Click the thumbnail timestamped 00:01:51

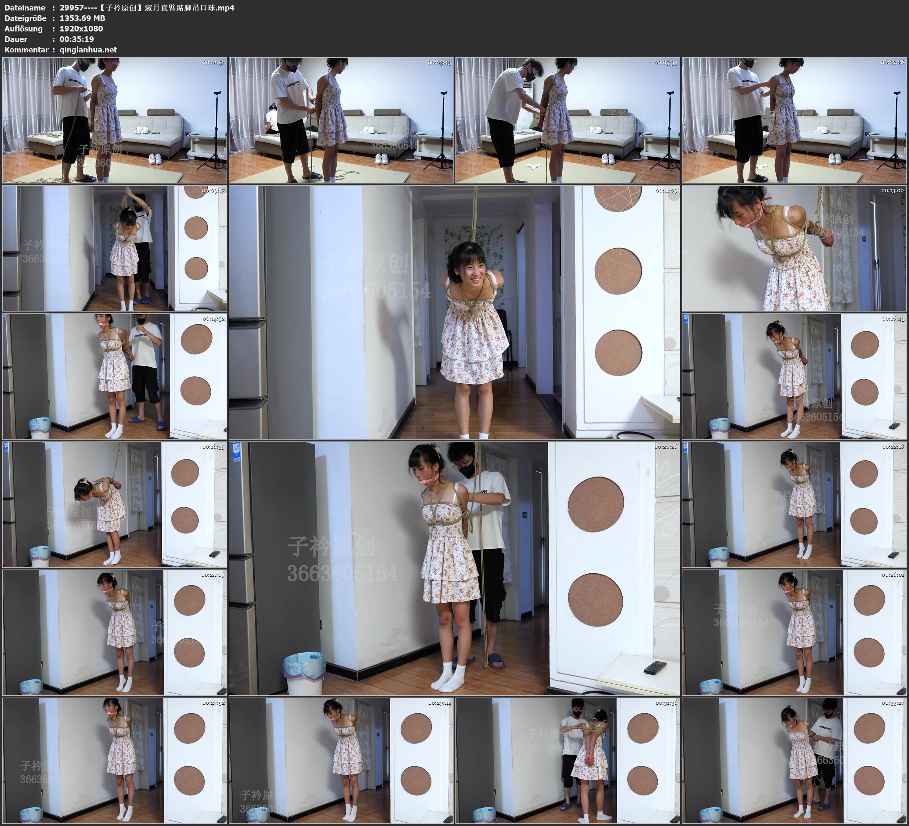115,120
